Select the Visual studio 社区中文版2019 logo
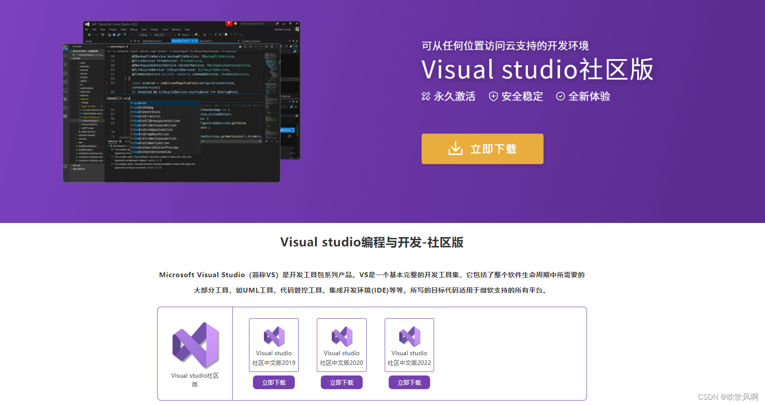765x405 pixels. (x=274, y=337)
